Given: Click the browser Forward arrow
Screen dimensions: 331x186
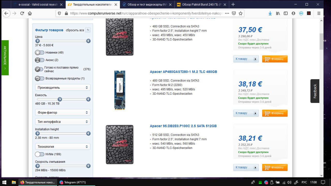Looking at the screenshot, I should coord(14,13).
